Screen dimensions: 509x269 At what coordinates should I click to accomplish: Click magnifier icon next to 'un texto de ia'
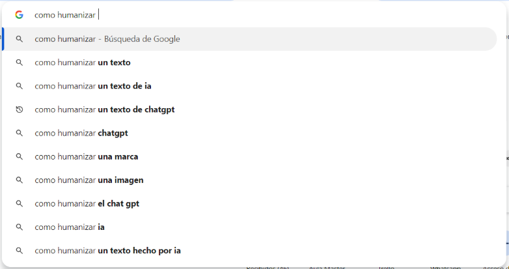coord(20,86)
